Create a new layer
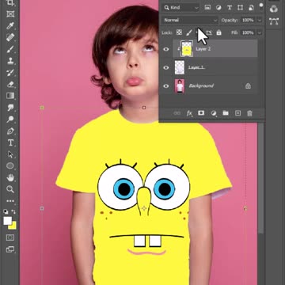285x285 pixels. click(237, 113)
